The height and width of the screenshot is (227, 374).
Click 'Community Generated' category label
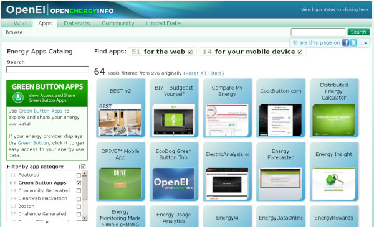click(x=44, y=190)
